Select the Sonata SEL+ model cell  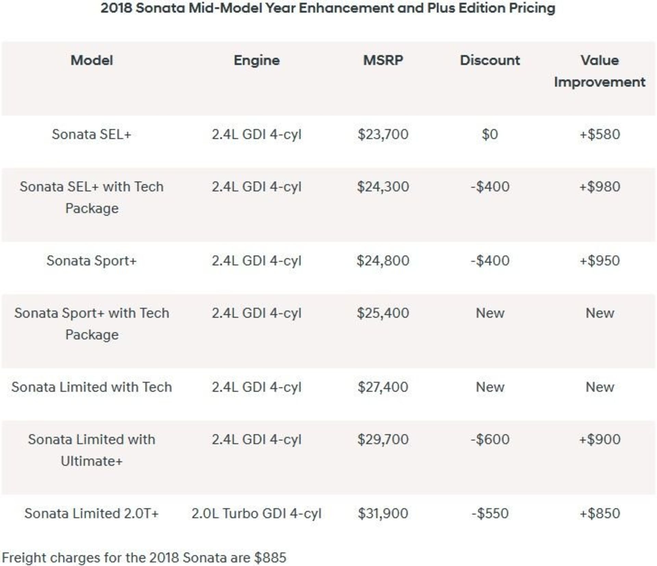(x=92, y=134)
